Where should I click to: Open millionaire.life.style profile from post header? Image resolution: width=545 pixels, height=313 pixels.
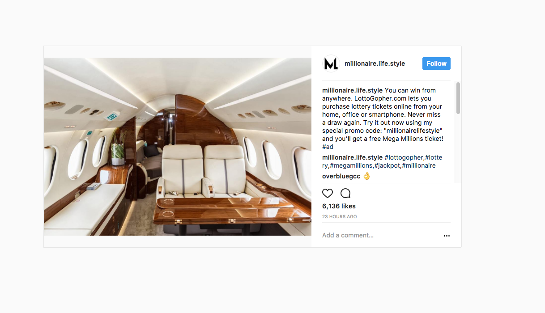pos(375,63)
